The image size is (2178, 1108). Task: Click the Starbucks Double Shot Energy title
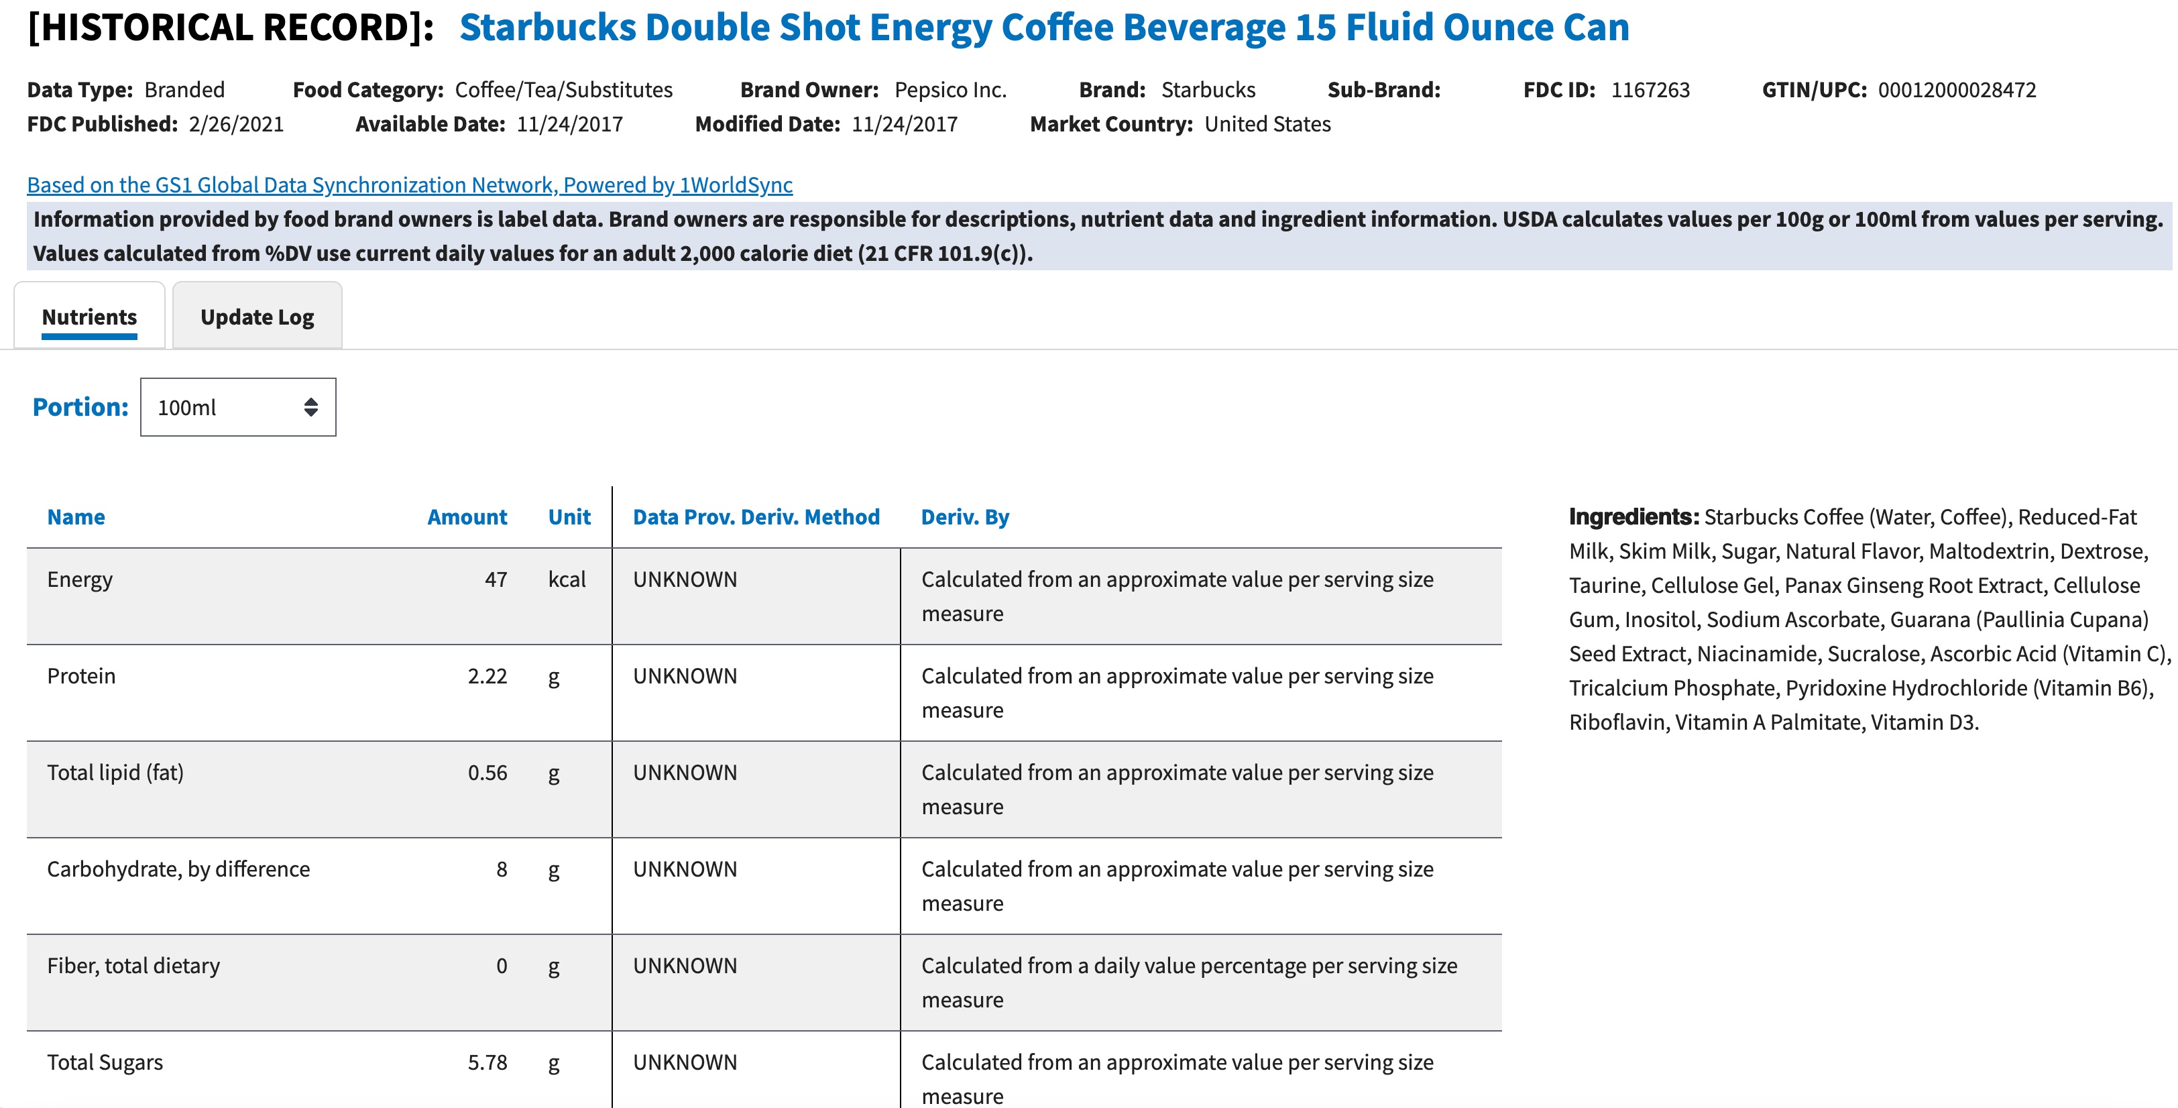[1043, 27]
